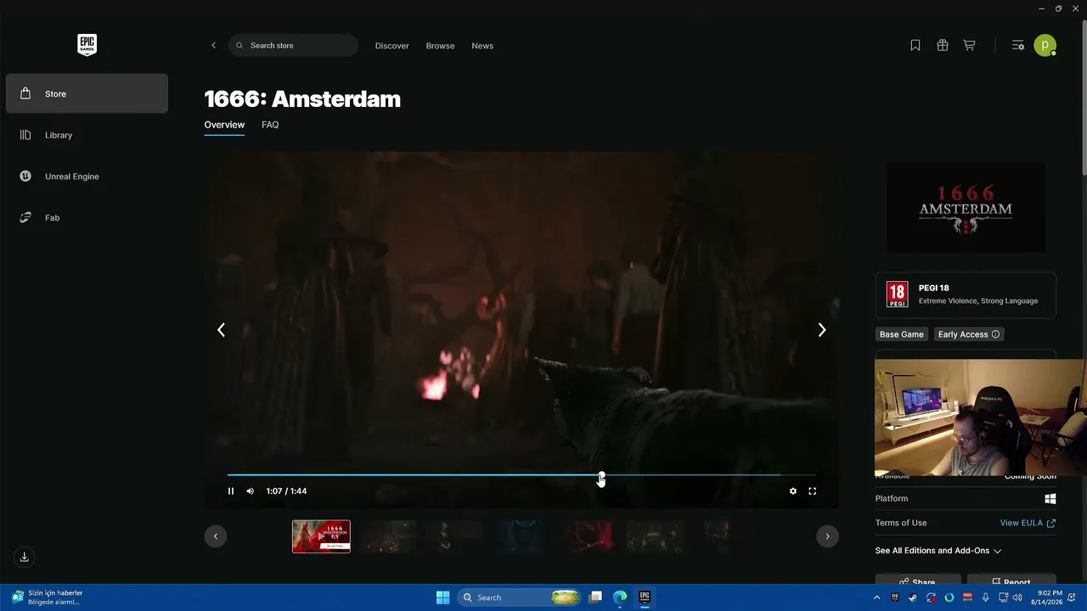Pause the trailer video

(x=230, y=491)
